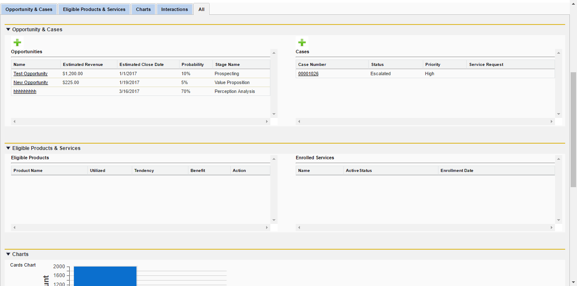Select the Perception Analysis stage cell
The height and width of the screenshot is (286, 577).
click(241, 91)
